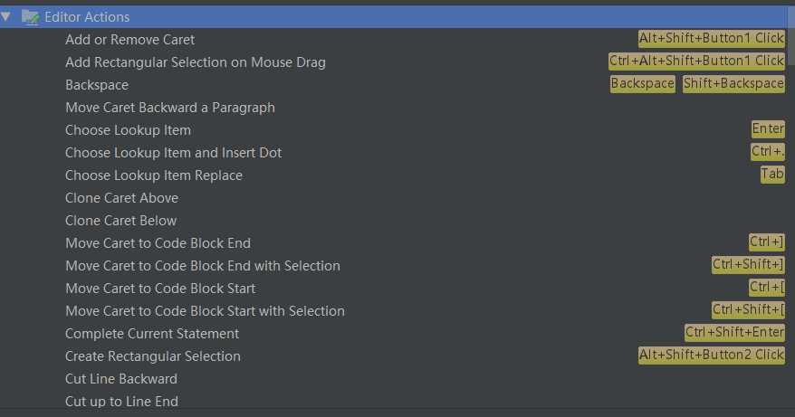This screenshot has width=795, height=417.
Task: Select the Cut Line Backward action
Action: click(121, 379)
